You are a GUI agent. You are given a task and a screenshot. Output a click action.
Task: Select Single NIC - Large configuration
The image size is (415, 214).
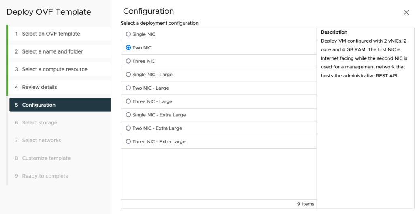click(128, 75)
